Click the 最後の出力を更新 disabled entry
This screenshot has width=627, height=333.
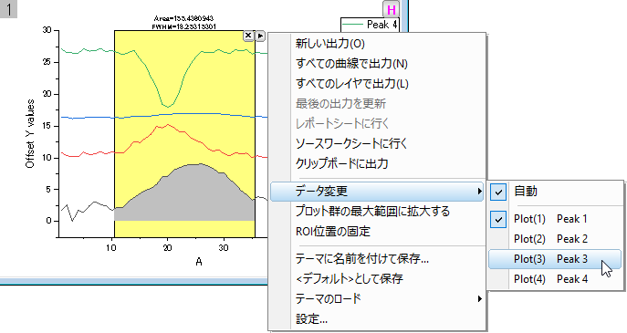tap(378, 103)
